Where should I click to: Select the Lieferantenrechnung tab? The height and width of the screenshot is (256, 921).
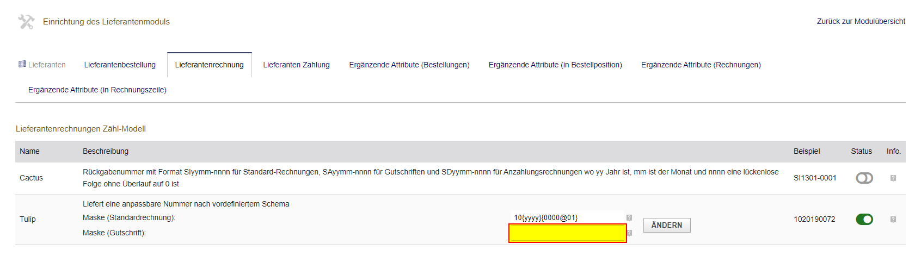[x=210, y=65]
